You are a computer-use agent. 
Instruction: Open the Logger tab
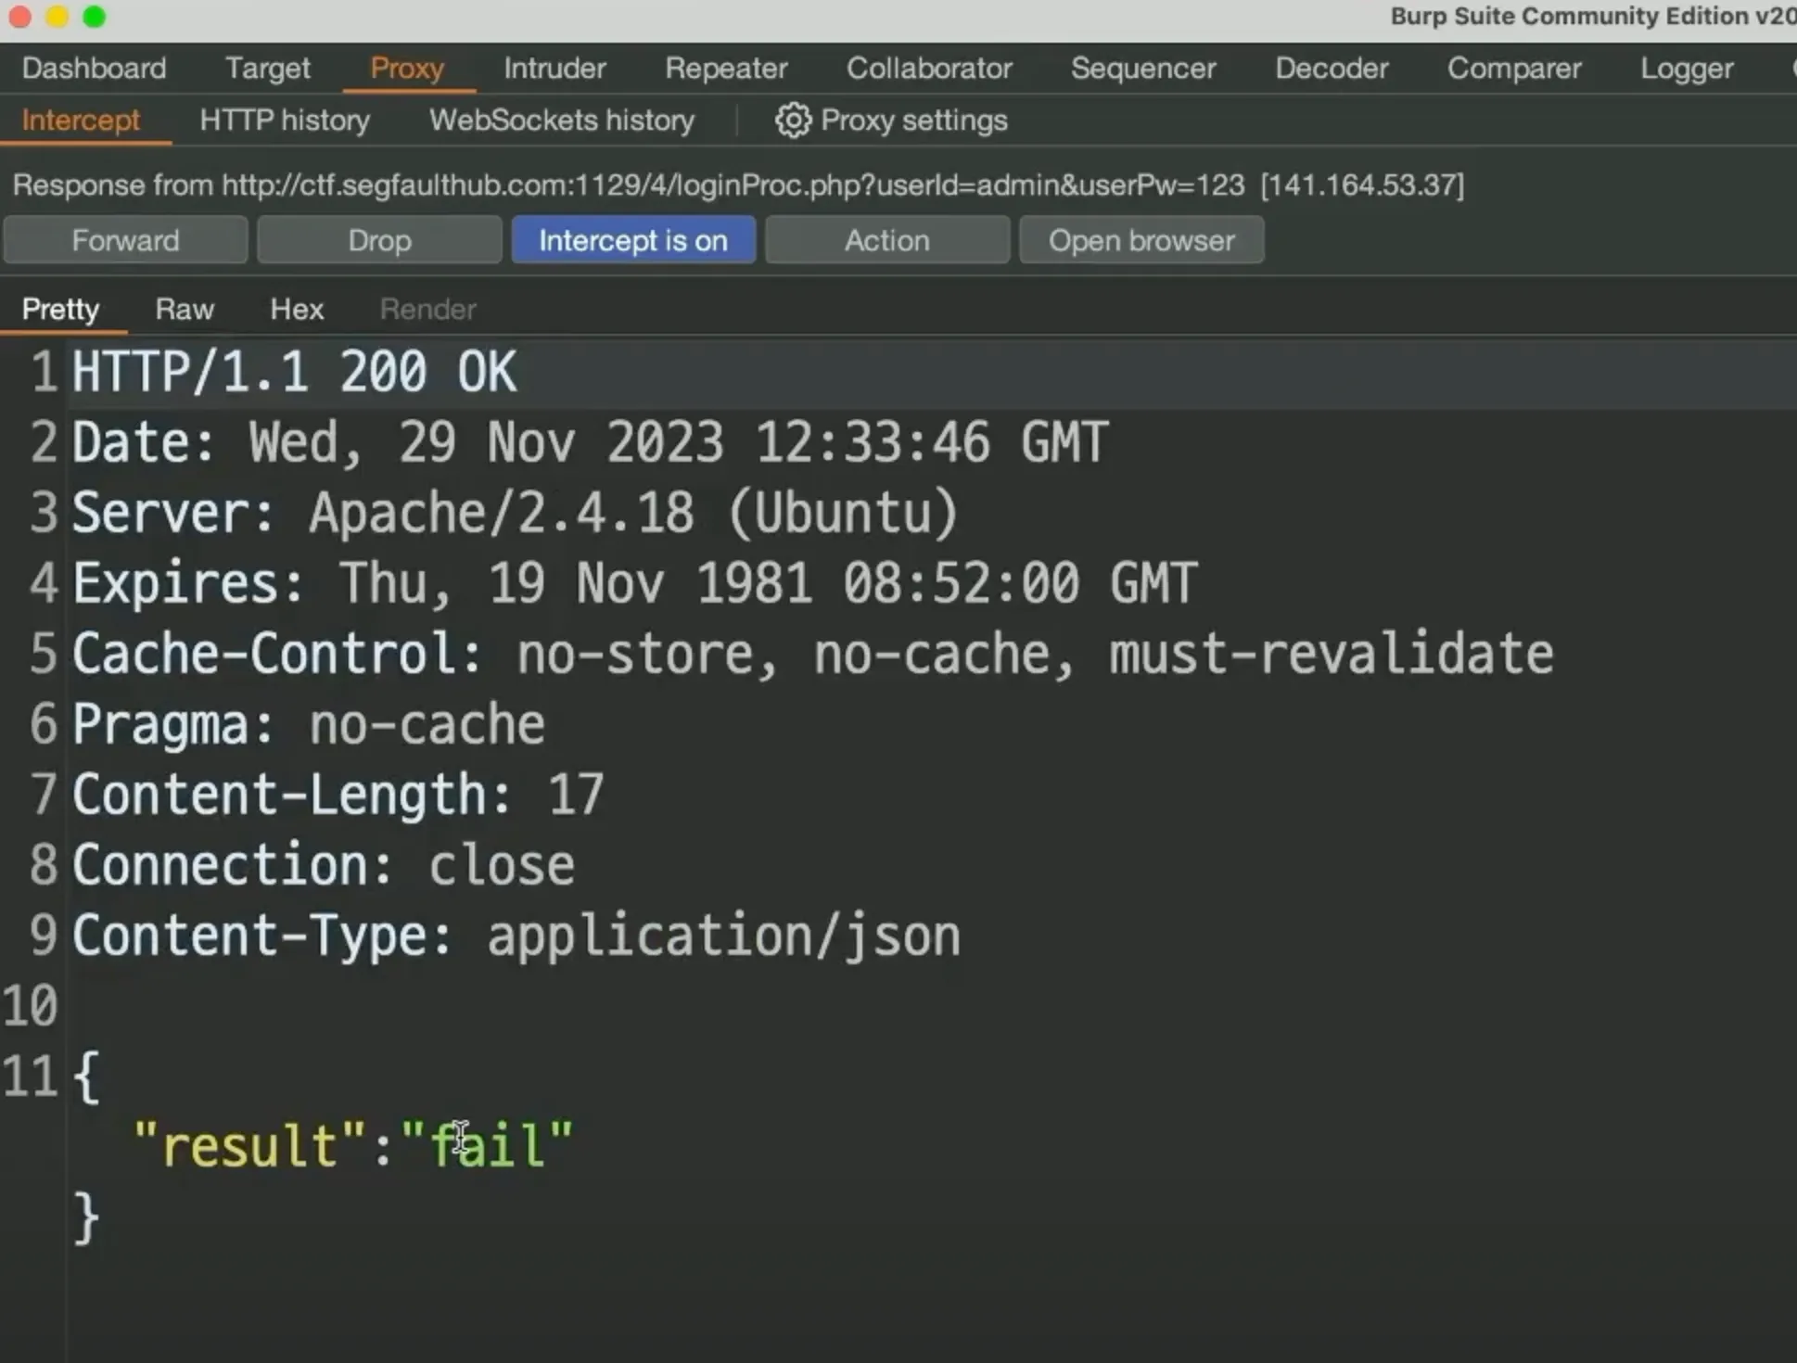pyautogui.click(x=1687, y=69)
